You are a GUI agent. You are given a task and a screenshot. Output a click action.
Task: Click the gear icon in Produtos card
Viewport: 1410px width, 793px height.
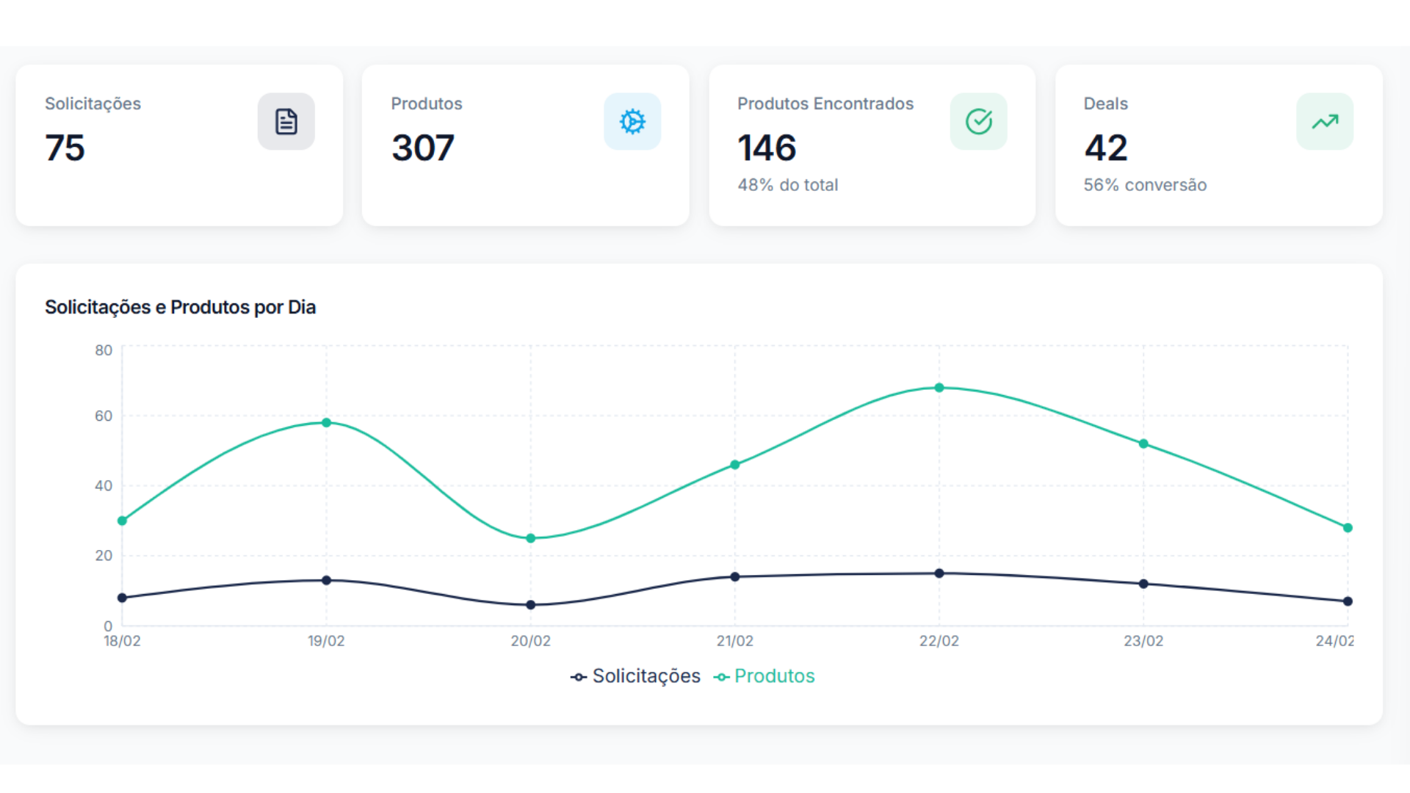click(x=632, y=122)
